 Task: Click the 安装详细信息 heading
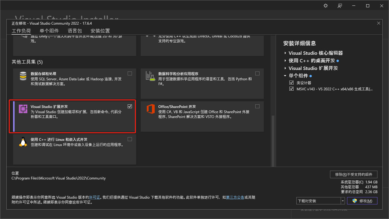(x=300, y=43)
